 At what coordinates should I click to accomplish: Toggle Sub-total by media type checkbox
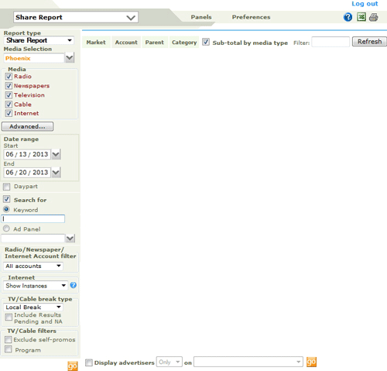[206, 42]
